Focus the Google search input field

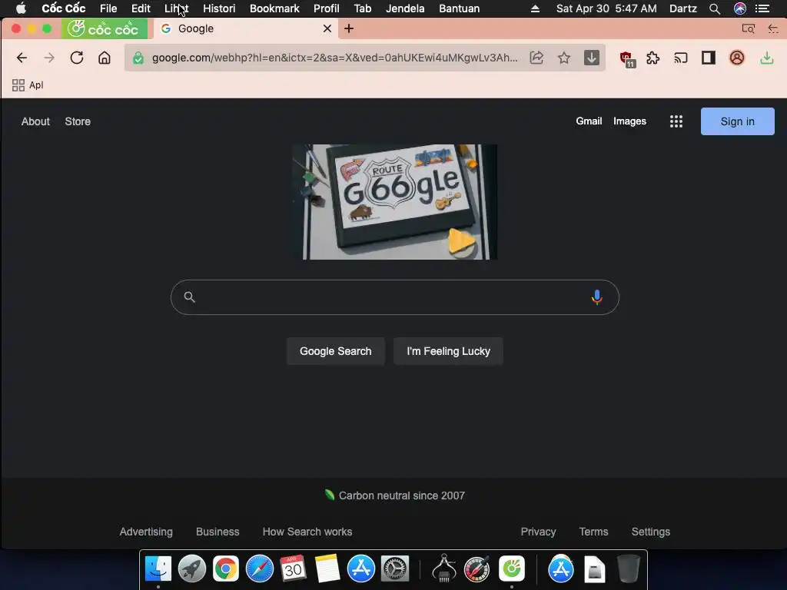tap(394, 297)
